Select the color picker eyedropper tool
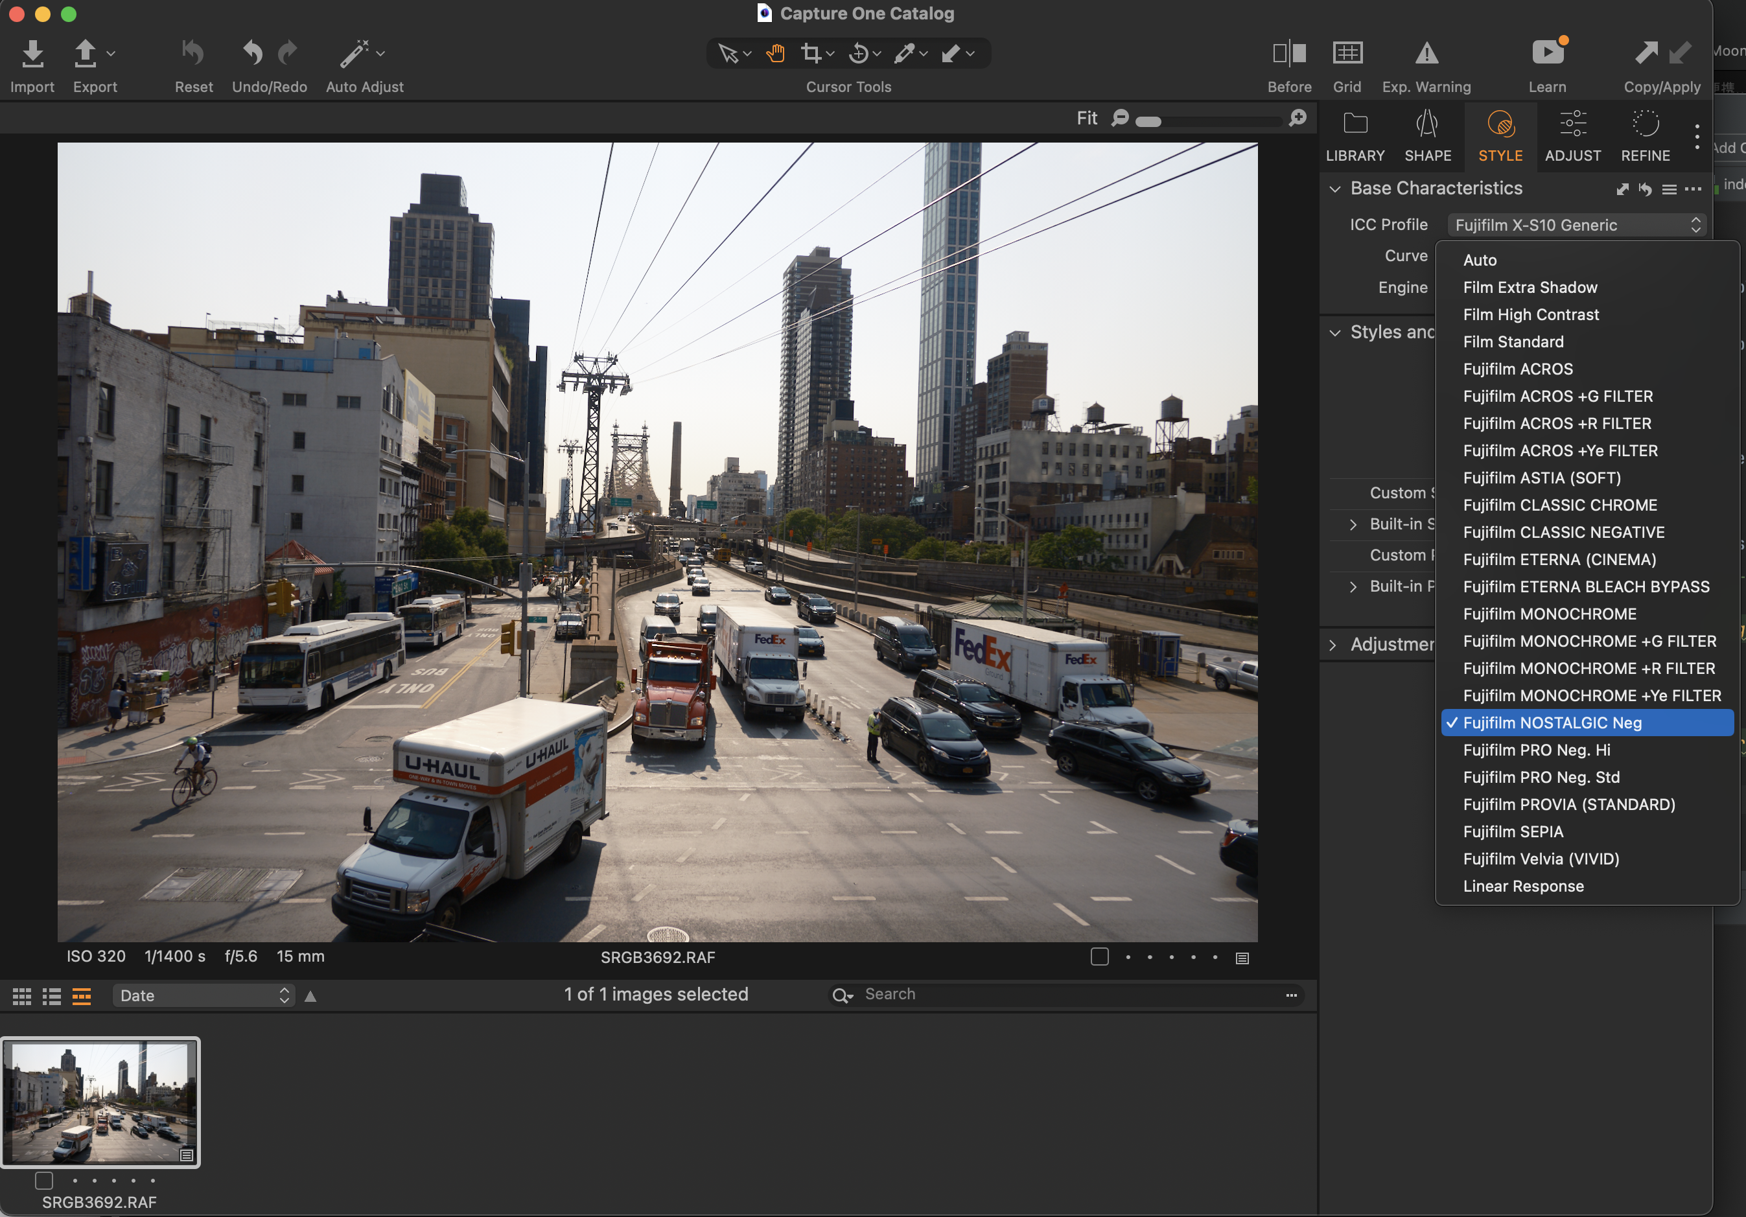The width and height of the screenshot is (1746, 1217). (904, 53)
